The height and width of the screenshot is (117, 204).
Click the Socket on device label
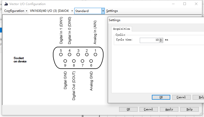[x=20, y=60]
